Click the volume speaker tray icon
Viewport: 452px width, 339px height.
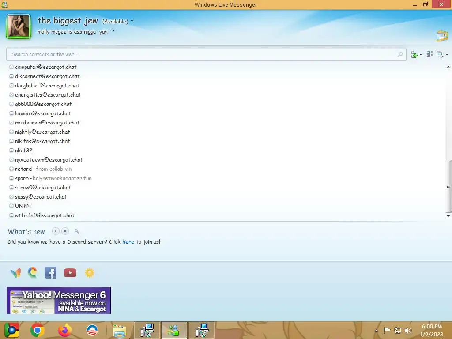click(408, 331)
